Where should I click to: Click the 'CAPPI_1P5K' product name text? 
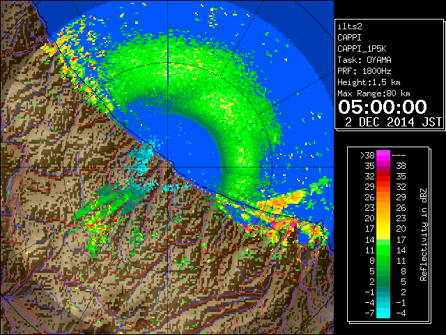click(362, 49)
